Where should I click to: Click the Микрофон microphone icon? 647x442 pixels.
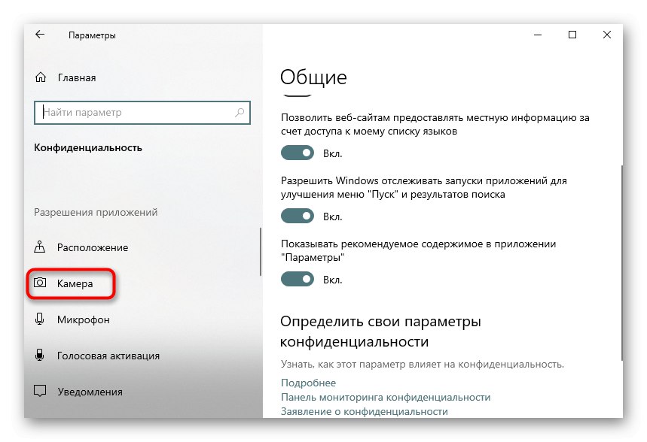[x=41, y=319]
